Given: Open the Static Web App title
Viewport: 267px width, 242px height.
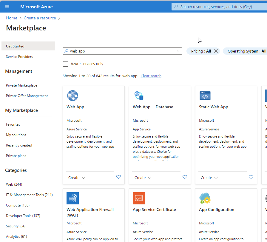Looking at the screenshot, I should [214, 107].
